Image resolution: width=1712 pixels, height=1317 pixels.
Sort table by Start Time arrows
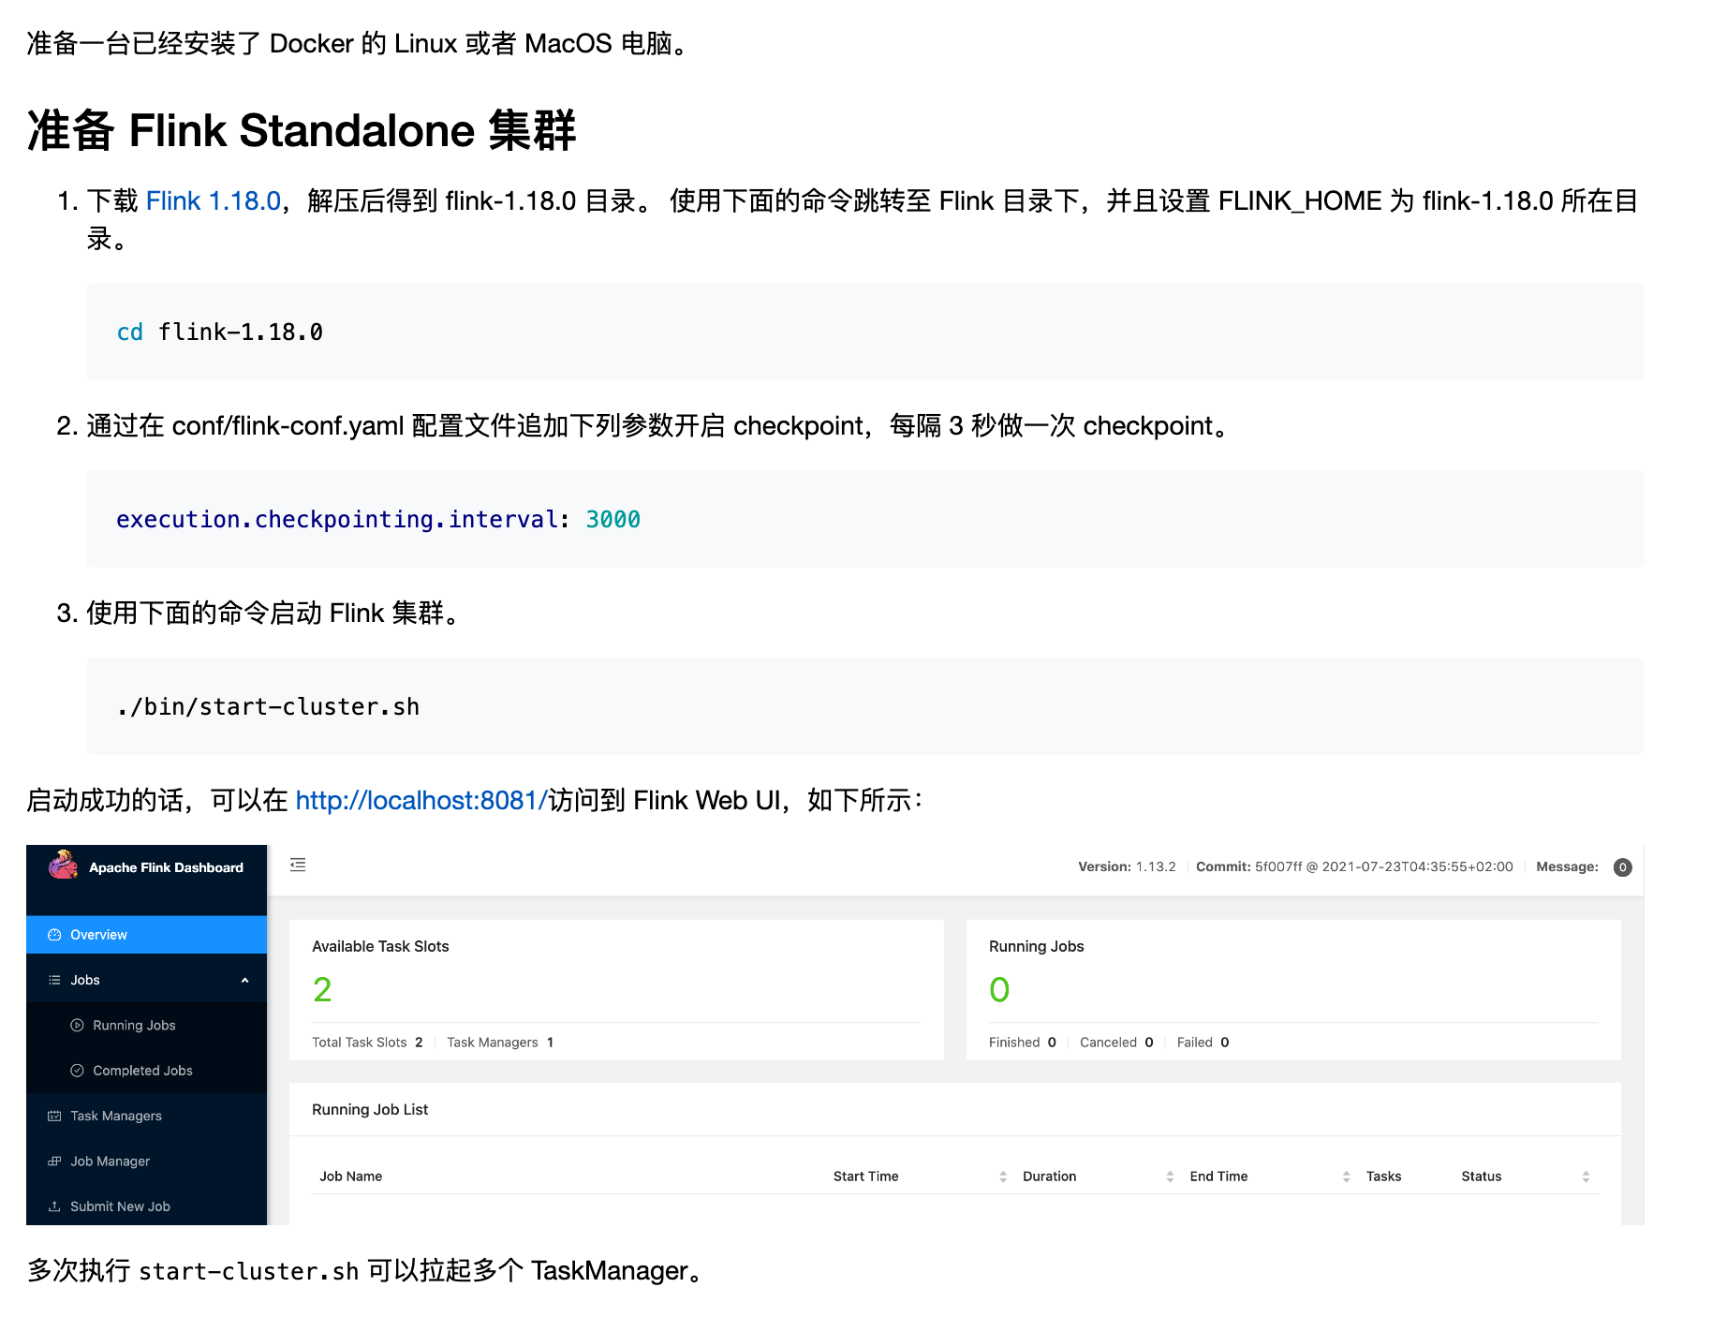pyautogui.click(x=1003, y=1176)
